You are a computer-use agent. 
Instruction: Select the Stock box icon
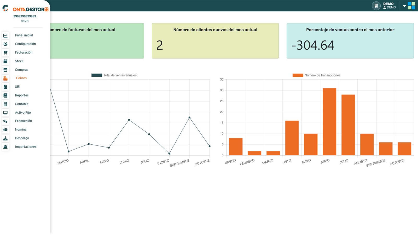click(x=5, y=61)
